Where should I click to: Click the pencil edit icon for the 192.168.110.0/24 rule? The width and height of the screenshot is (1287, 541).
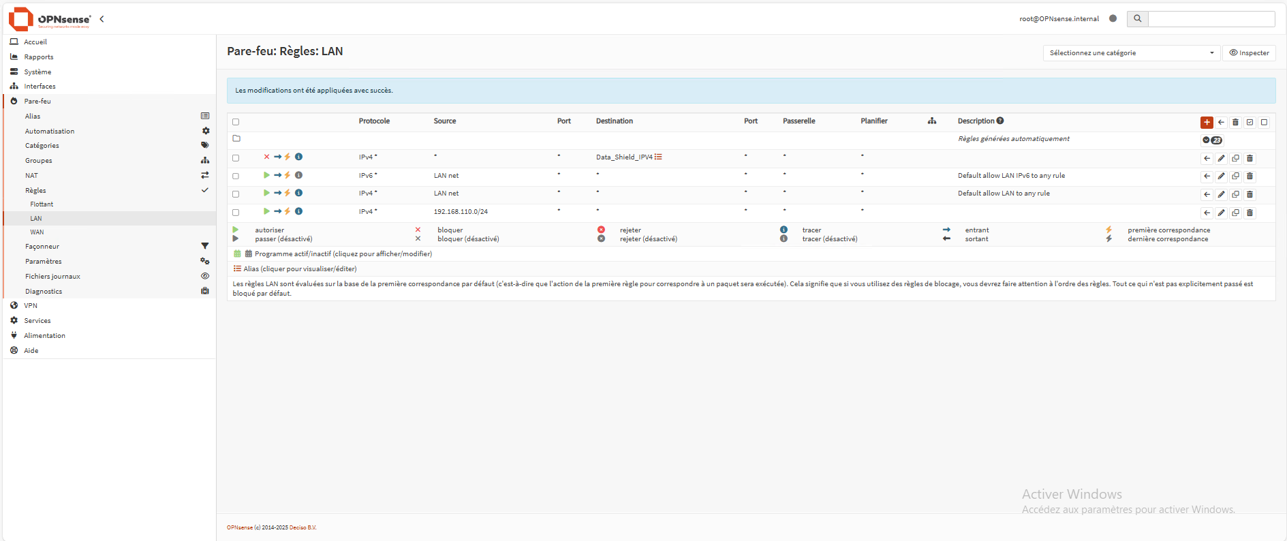[1221, 213]
